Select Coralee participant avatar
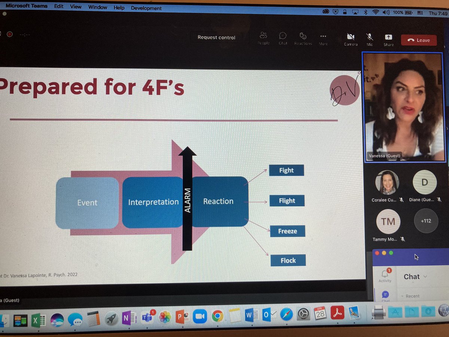This screenshot has width=449, height=337. tap(387, 182)
